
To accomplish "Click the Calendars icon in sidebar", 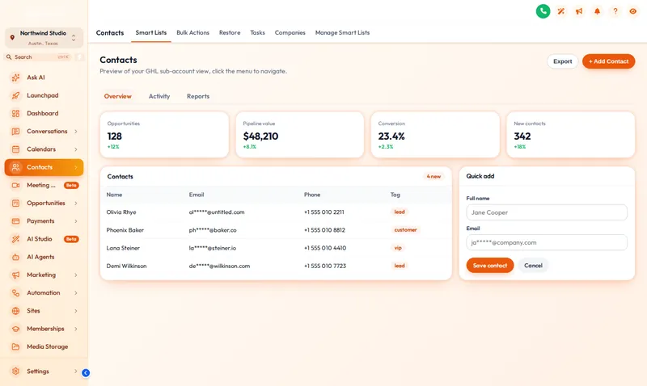I will click(15, 149).
